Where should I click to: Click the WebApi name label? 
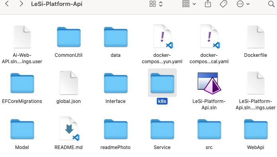(256, 147)
